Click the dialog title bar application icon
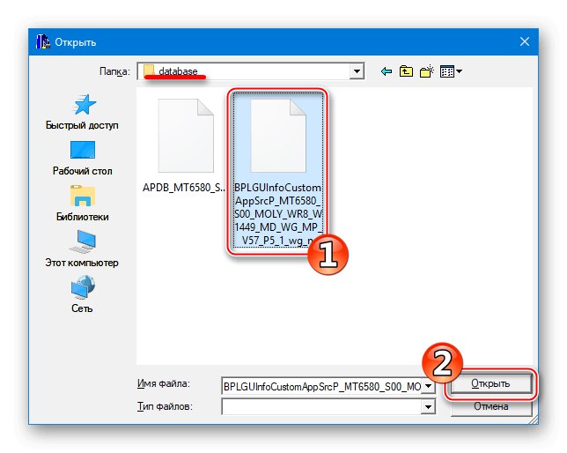The image size is (567, 453). [x=42, y=42]
